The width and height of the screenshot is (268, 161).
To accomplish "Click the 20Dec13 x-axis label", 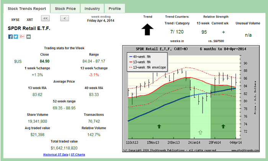I will click(x=173, y=143).
